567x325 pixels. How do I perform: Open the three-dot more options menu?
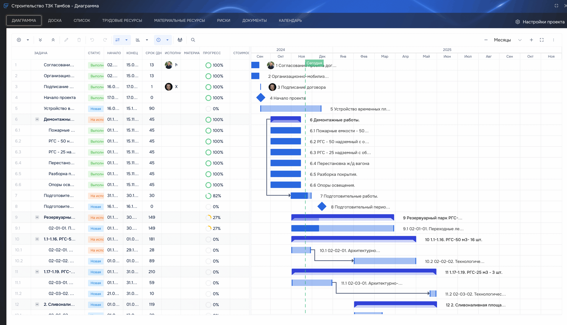tap(553, 40)
